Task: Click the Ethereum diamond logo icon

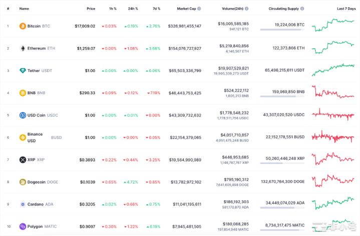Action: pos(23,48)
